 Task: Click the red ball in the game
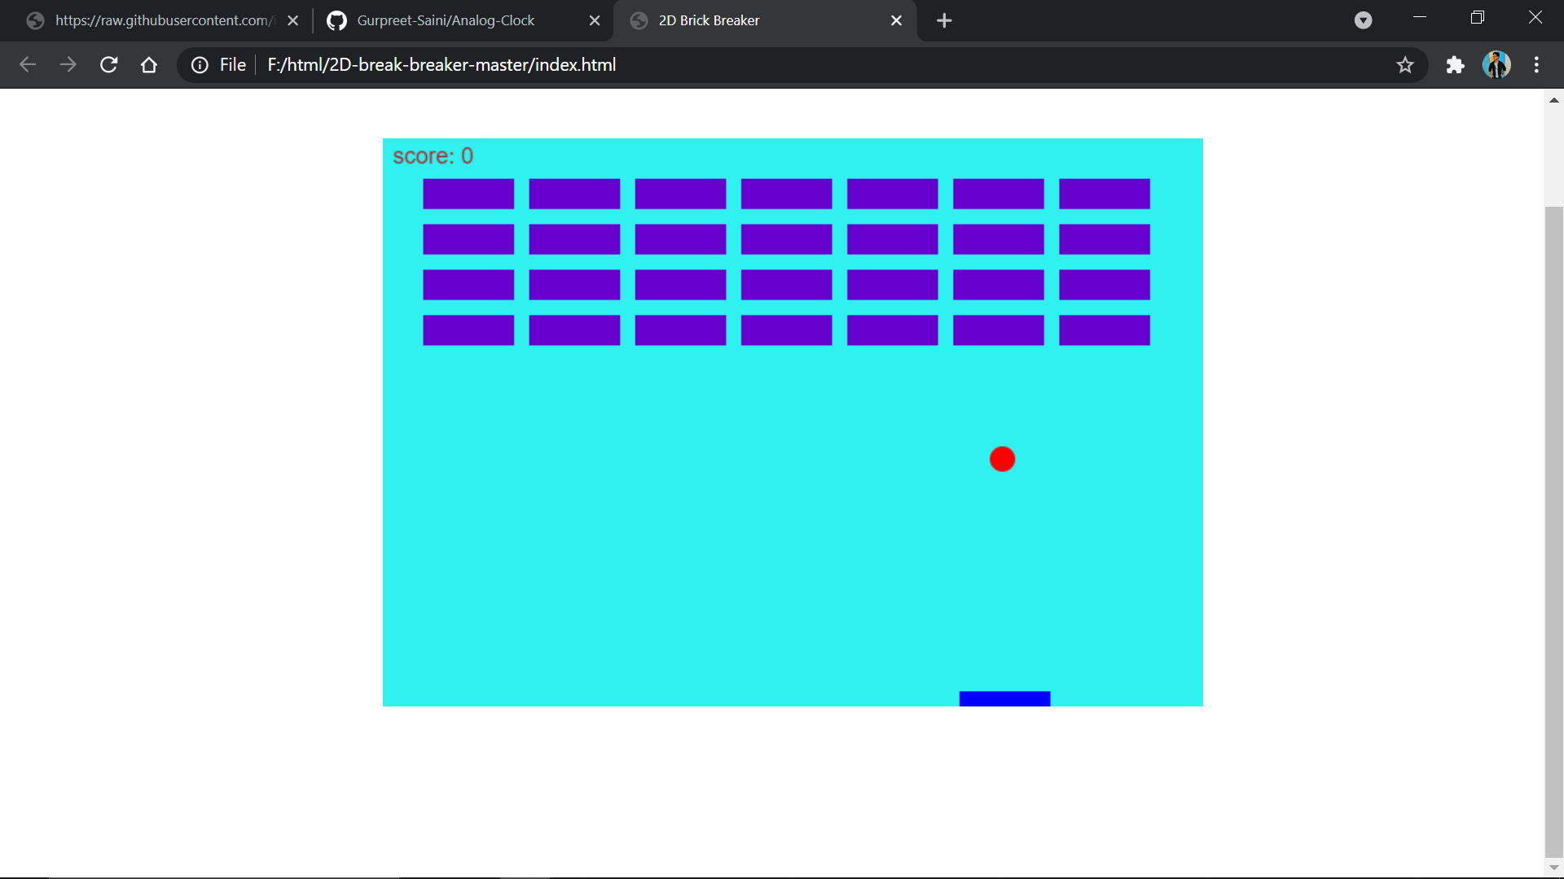[1002, 459]
